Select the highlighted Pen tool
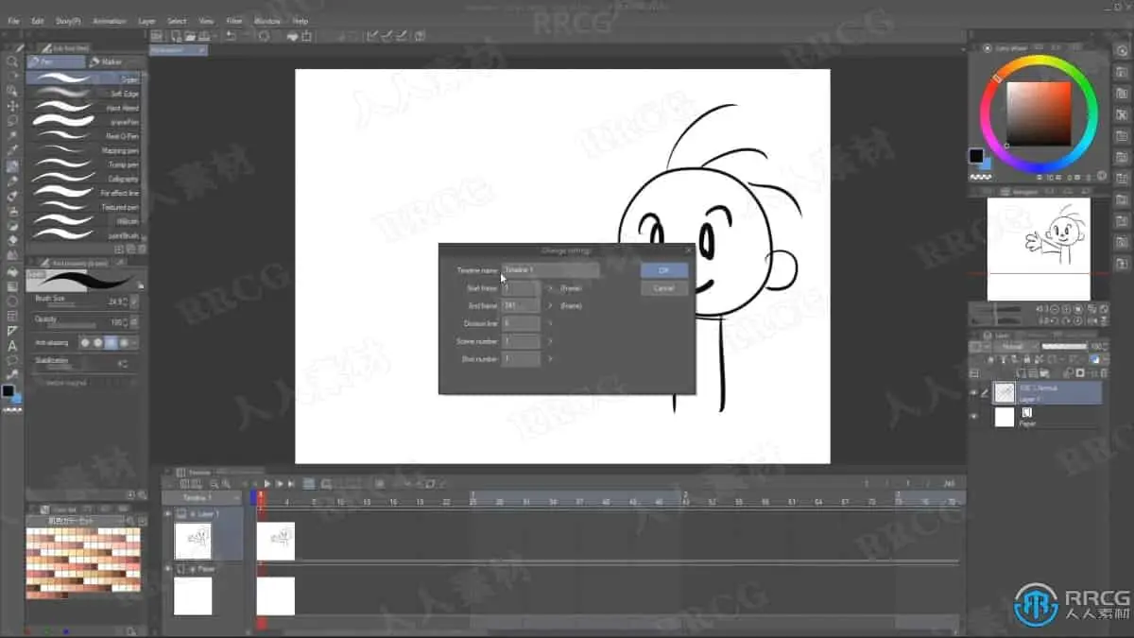1134x638 pixels. tap(12, 165)
